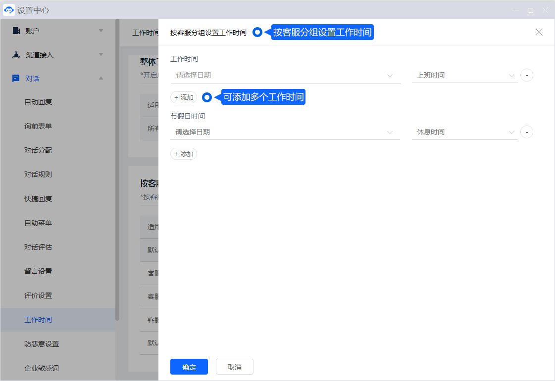Click the 对话 chat icon in sidebar

pos(16,79)
